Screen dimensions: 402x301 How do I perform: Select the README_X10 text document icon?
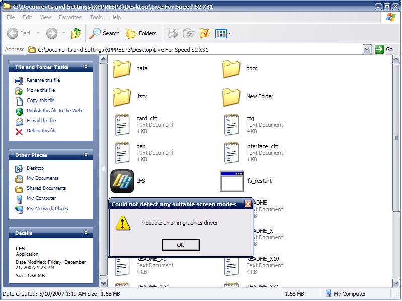[231, 267]
